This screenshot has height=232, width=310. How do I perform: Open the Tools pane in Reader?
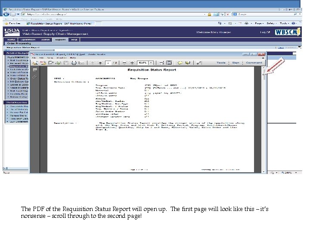(221, 63)
